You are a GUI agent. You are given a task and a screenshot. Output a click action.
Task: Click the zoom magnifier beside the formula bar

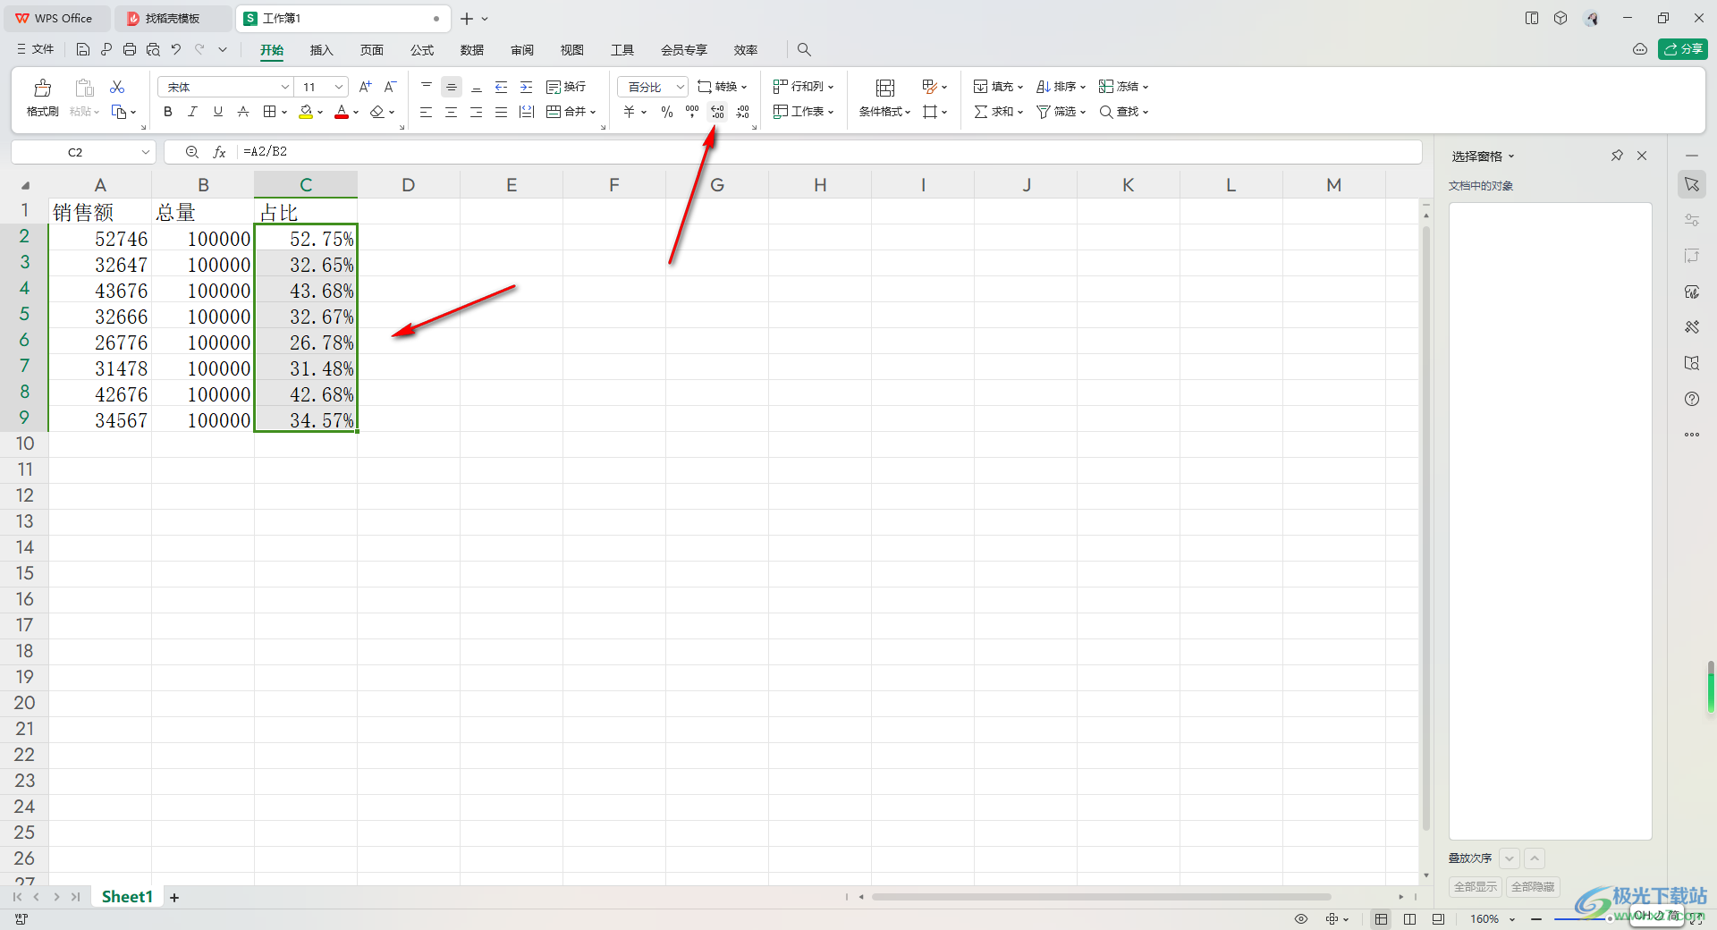pyautogui.click(x=191, y=152)
